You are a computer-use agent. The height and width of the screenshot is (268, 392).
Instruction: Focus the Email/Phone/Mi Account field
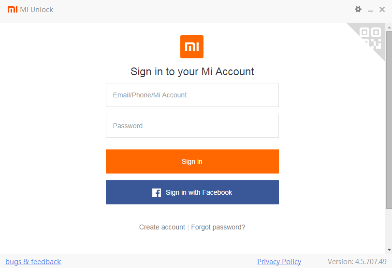(192, 95)
